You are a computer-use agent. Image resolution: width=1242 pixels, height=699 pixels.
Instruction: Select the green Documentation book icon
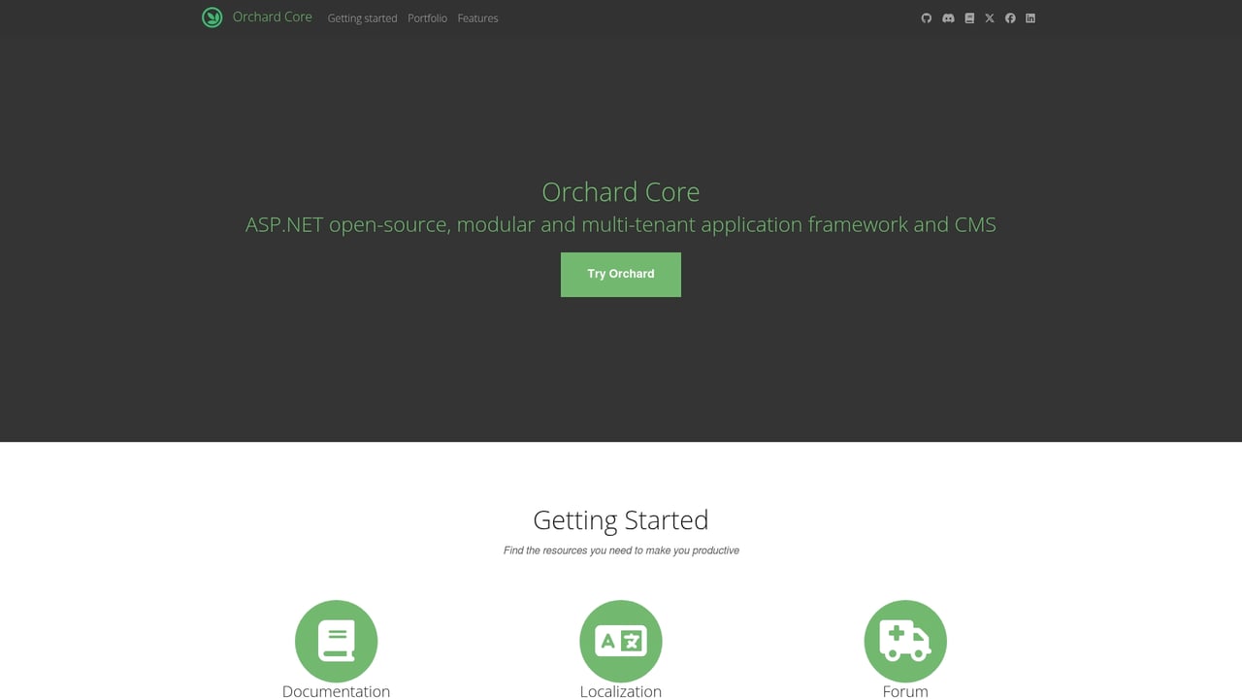click(336, 641)
